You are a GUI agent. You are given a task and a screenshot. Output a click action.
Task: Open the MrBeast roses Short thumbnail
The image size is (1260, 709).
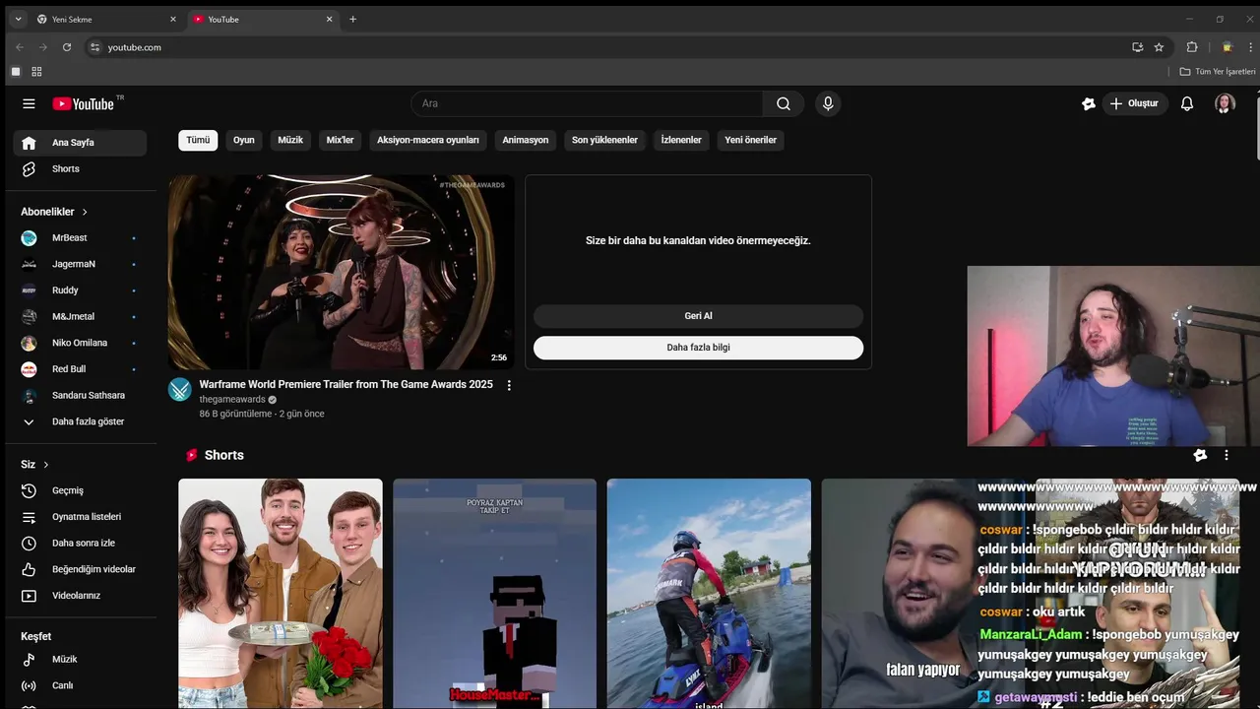[x=281, y=593]
